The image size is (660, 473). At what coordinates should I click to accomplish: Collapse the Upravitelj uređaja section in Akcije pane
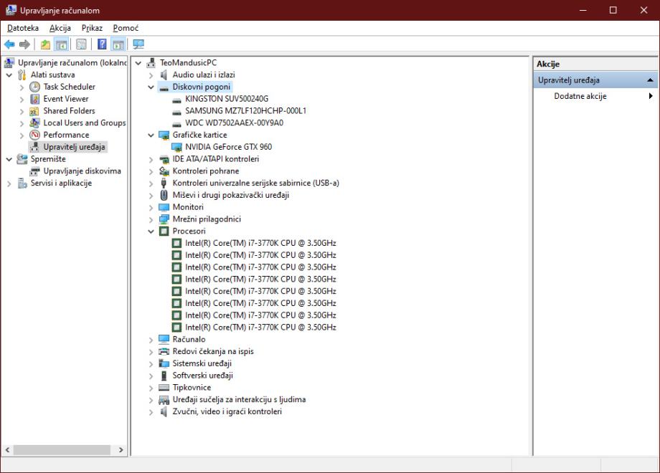tap(650, 80)
